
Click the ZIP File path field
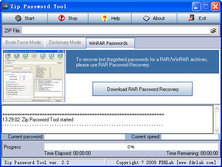(x=116, y=30)
